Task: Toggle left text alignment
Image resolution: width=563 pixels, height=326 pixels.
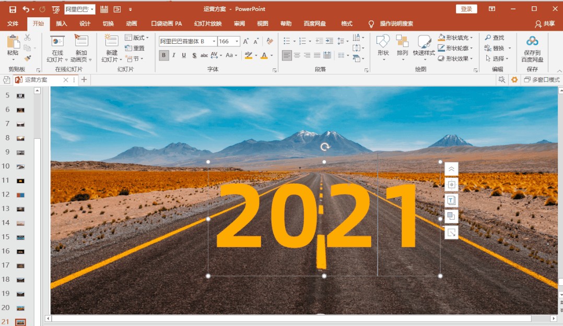Action: pos(287,55)
